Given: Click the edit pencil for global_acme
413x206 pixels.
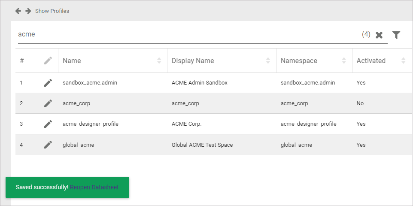Looking at the screenshot, I should point(48,145).
